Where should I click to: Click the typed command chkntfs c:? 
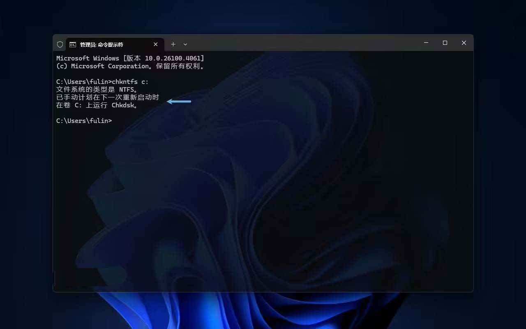point(130,82)
